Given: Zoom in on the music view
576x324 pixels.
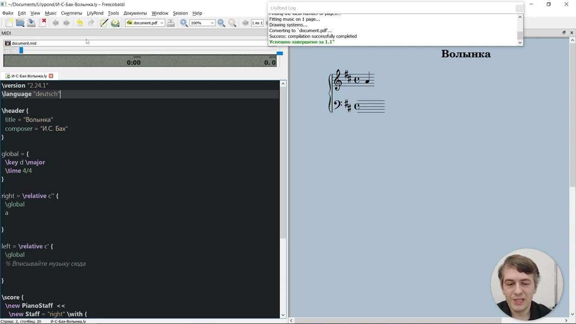Looking at the screenshot, I should pos(184,23).
